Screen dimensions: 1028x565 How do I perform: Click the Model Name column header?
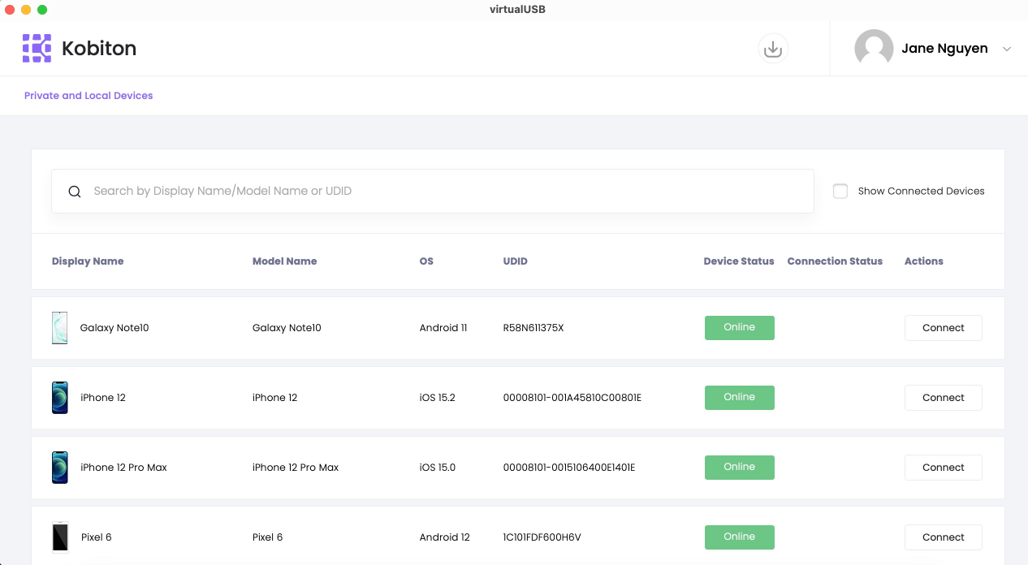pos(284,261)
